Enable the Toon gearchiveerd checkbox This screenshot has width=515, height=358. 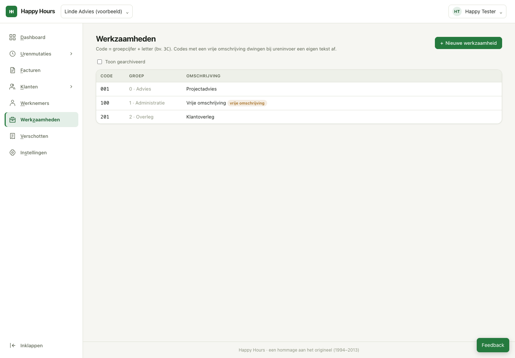point(100,62)
